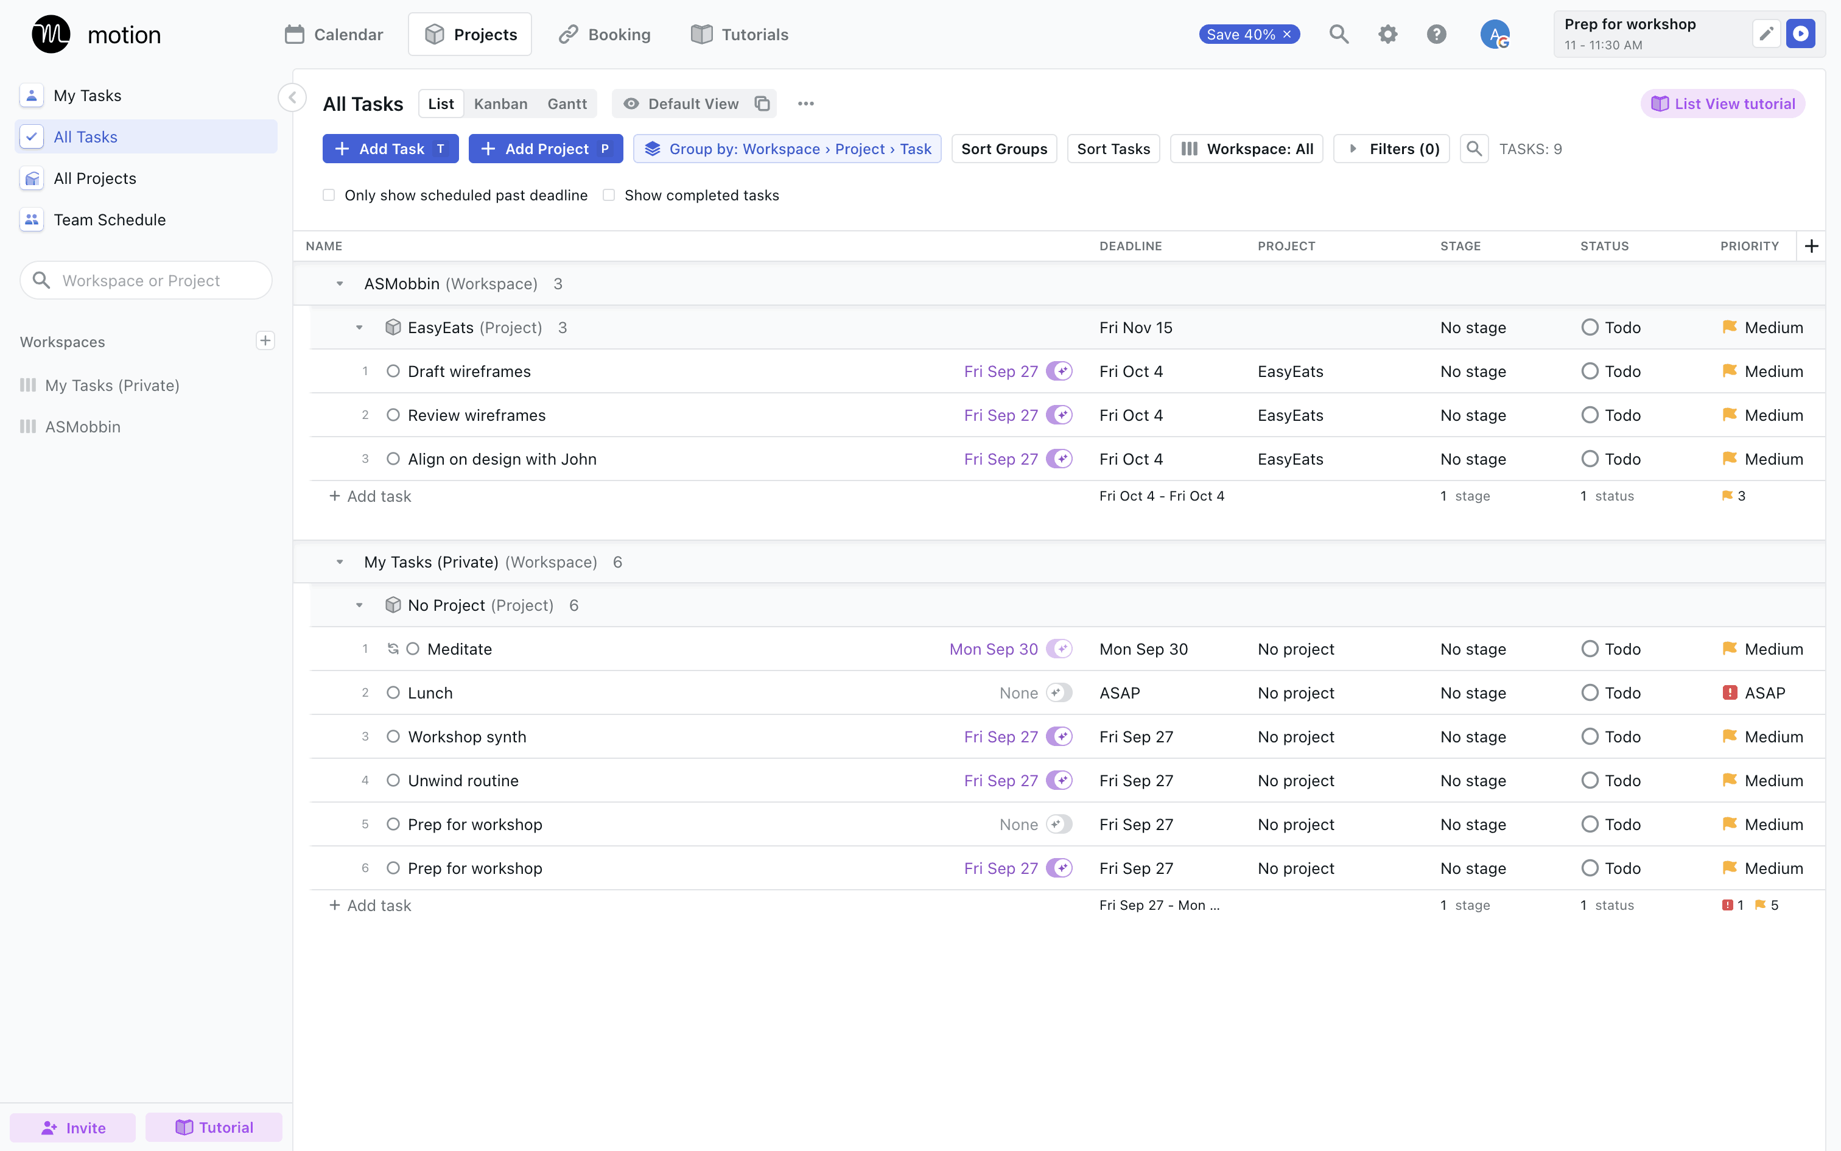Enable Show completed tasks
Viewport: 1841px width, 1151px height.
click(609, 195)
